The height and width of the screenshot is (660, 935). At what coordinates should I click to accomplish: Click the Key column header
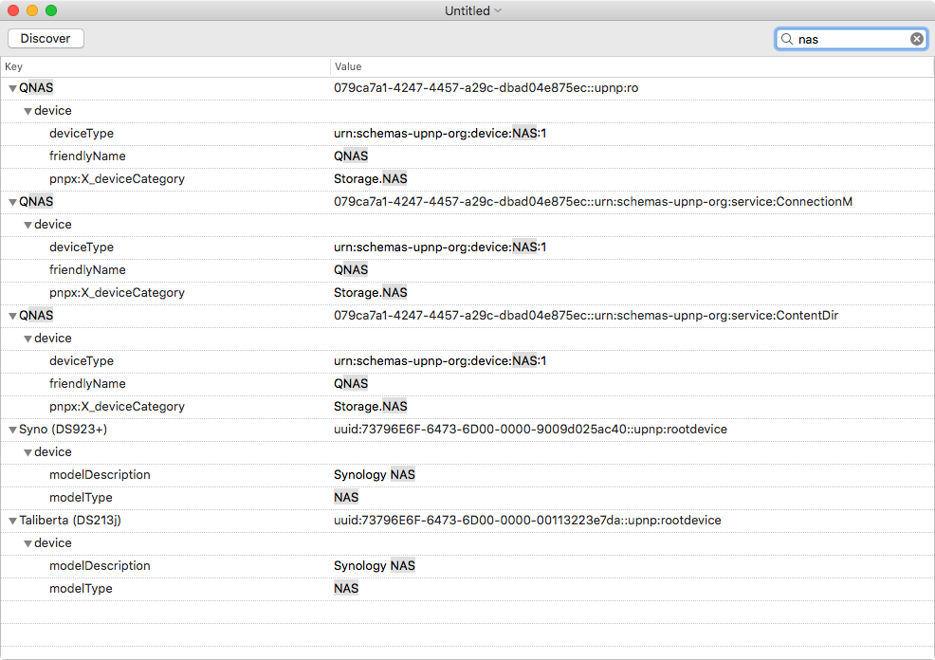166,66
